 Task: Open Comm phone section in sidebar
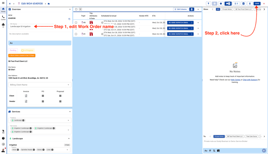(x=3, y=18)
